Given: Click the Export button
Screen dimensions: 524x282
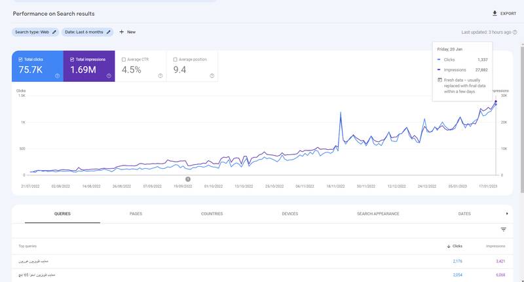Looking at the screenshot, I should tap(504, 13).
